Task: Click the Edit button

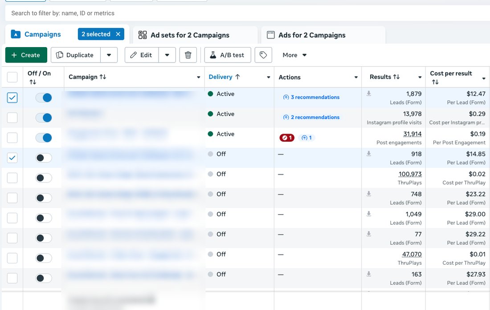Action: point(142,55)
